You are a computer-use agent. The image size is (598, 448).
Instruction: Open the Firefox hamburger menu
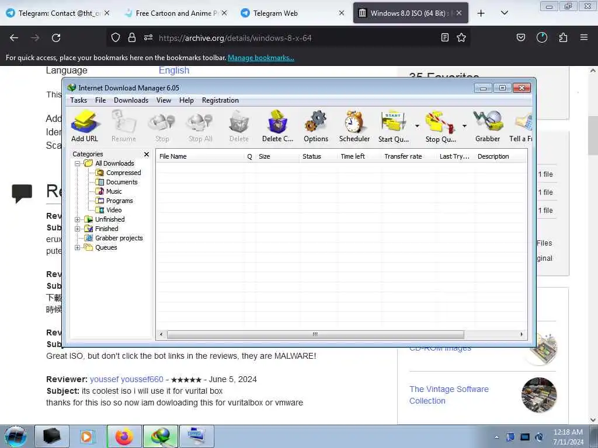584,37
